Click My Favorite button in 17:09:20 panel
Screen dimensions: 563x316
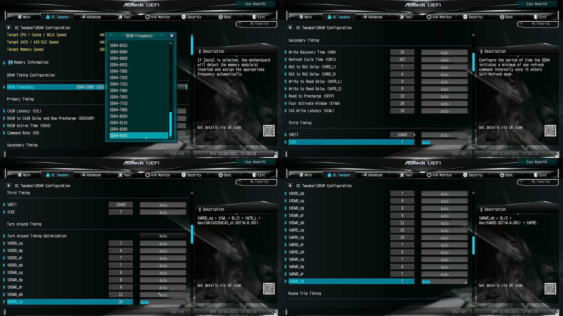(259, 182)
